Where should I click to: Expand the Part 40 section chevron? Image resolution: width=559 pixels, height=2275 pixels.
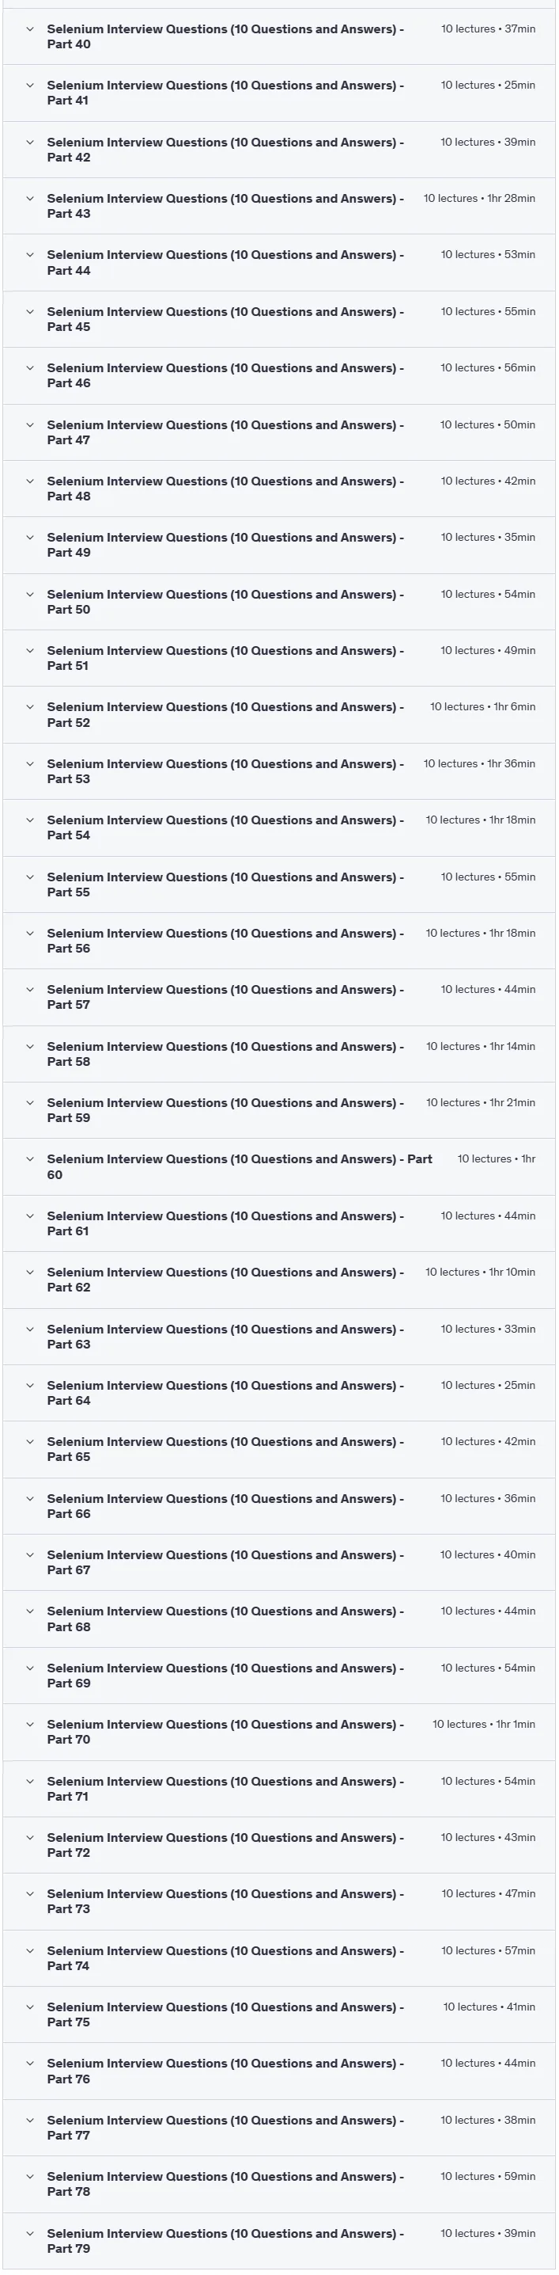pyautogui.click(x=29, y=29)
